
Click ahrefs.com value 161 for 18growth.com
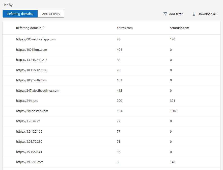click(x=119, y=80)
